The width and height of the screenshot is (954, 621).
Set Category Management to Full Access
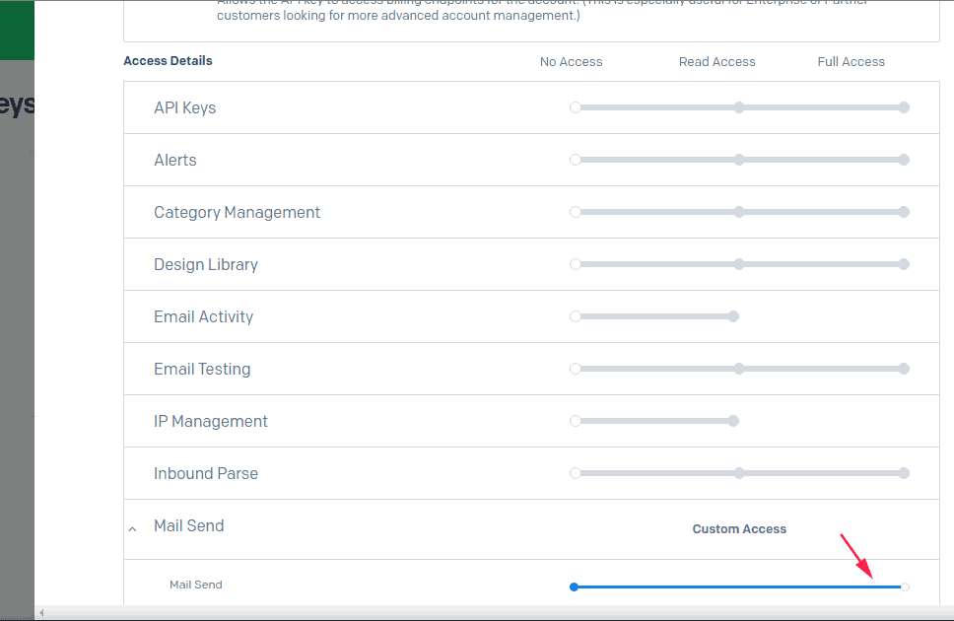[904, 213]
